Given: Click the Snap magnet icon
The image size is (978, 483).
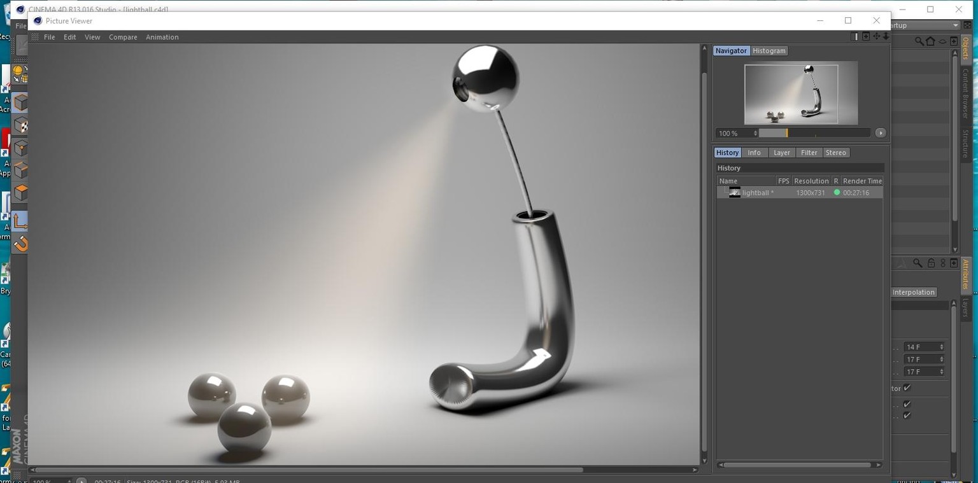Looking at the screenshot, I should [x=20, y=243].
